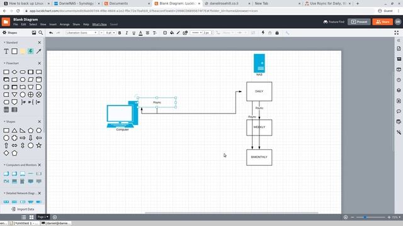
Task: Adjust the zoom slider
Action: pos(365,217)
